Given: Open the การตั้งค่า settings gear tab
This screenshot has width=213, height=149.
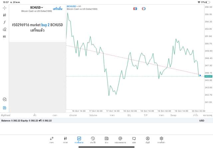Looking at the screenshot, I should 161,140.
